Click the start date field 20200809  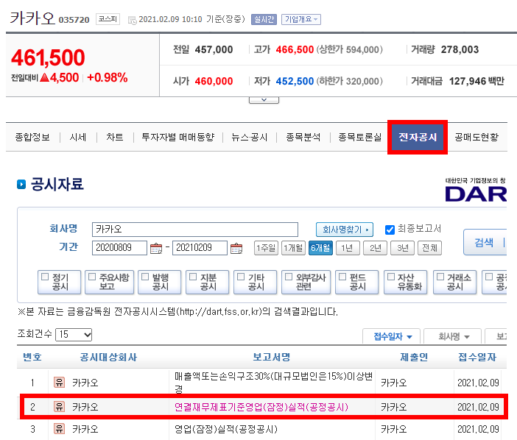[x=119, y=248]
